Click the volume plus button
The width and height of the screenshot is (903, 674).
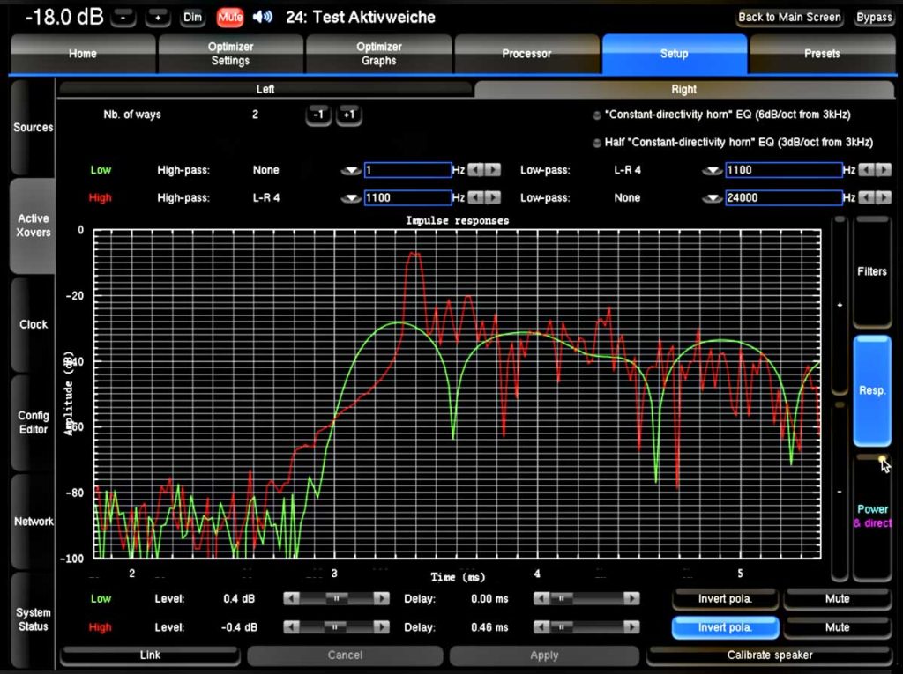[159, 18]
